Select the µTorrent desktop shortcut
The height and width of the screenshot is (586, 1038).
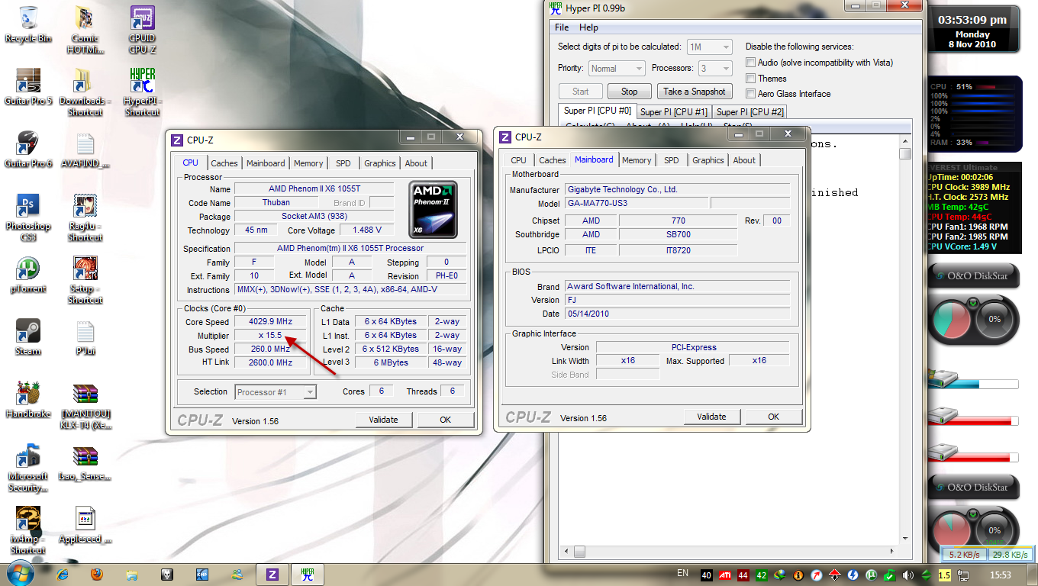28,275
